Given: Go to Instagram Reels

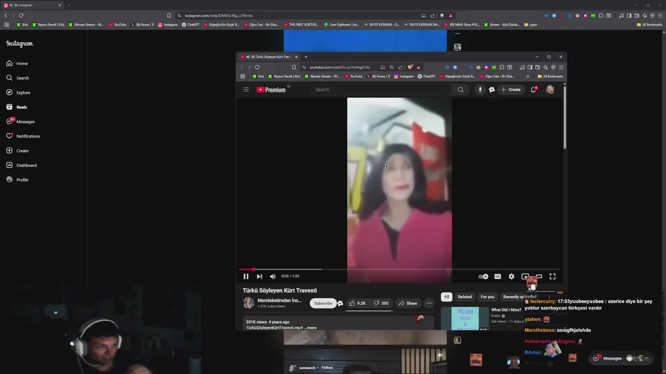Looking at the screenshot, I should point(17,107).
